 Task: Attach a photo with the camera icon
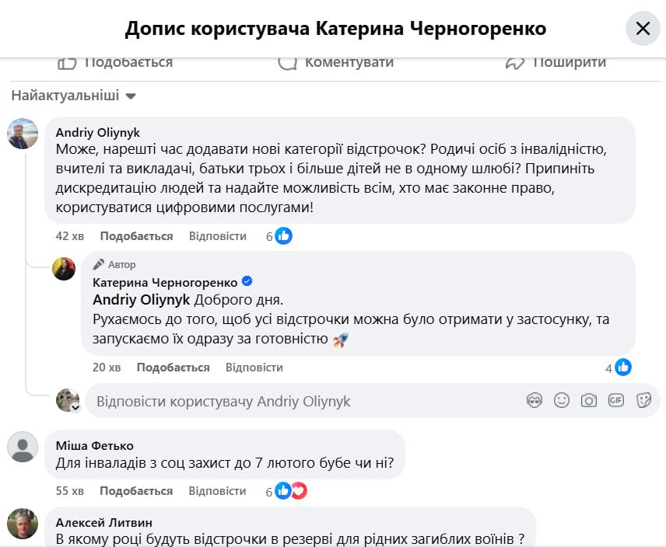pos(589,401)
